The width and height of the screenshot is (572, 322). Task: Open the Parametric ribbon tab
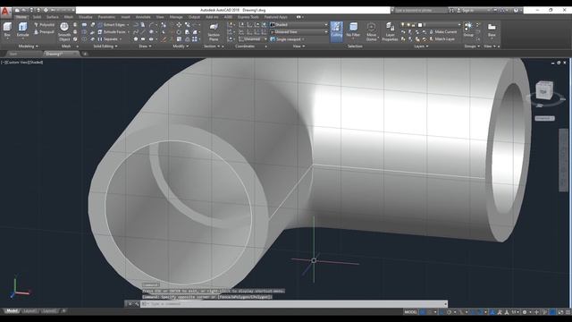tap(106, 17)
